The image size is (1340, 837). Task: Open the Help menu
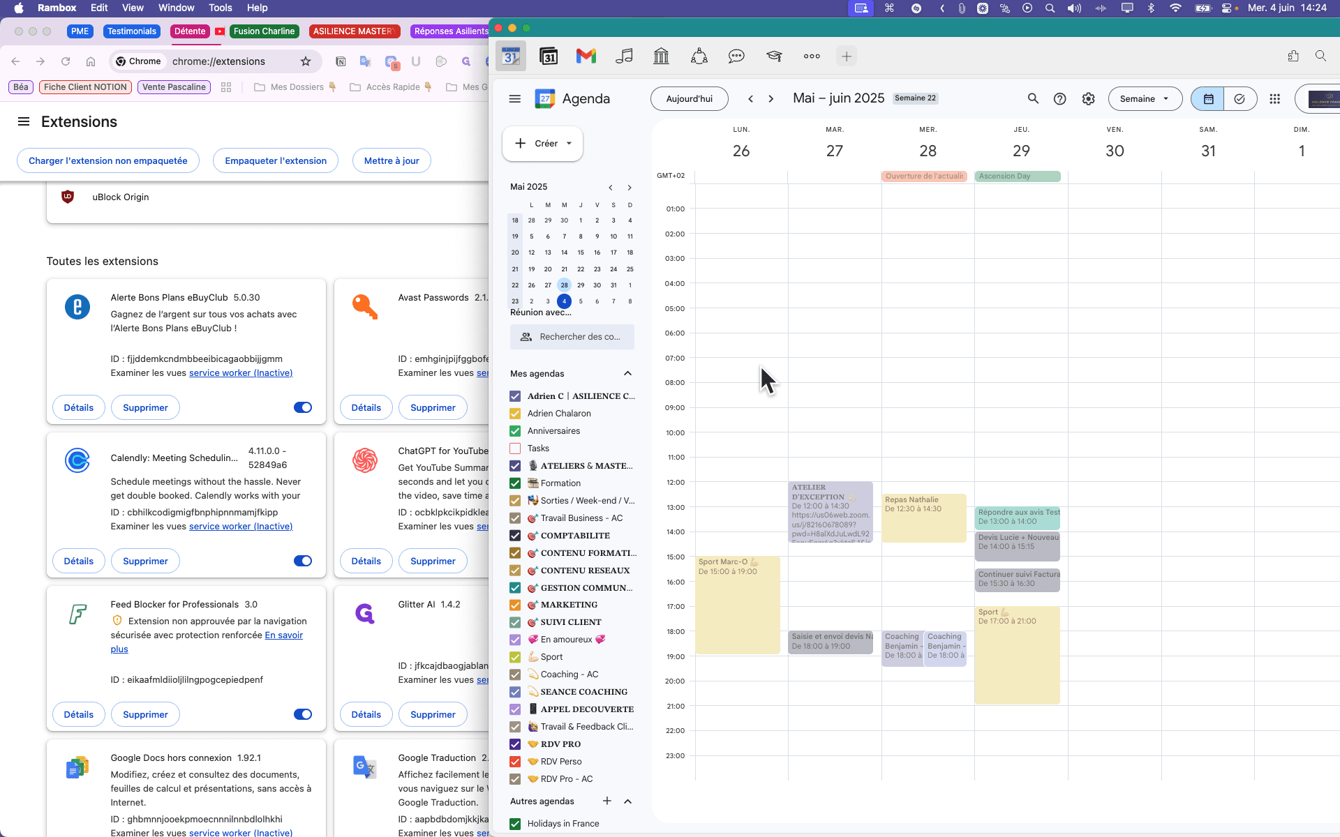pos(257,8)
